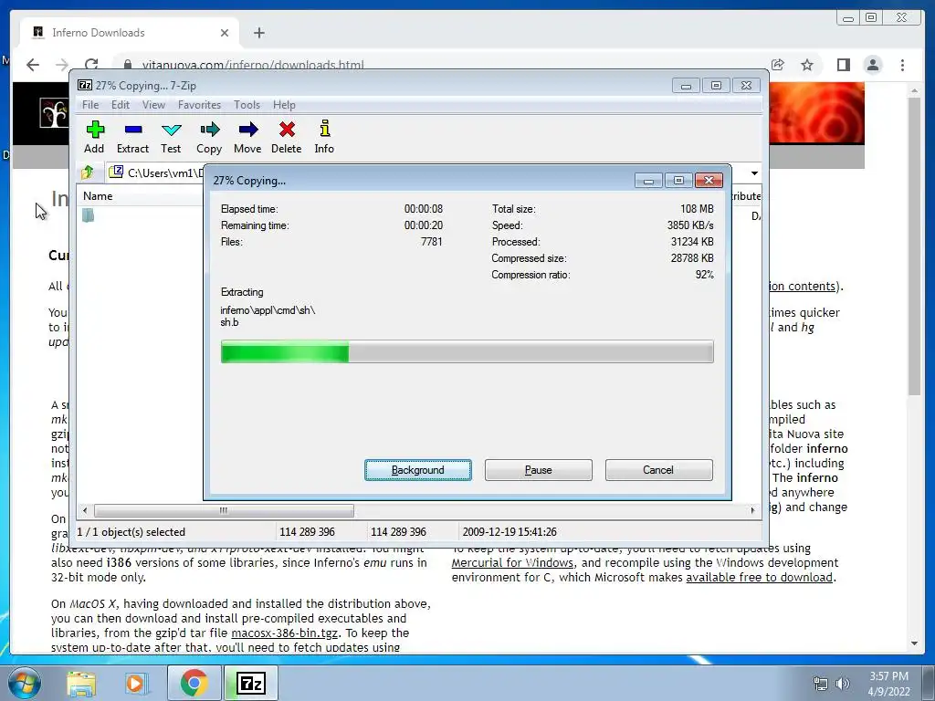The image size is (935, 701).
Task: Open the Windows Start menu
Action: point(24,683)
